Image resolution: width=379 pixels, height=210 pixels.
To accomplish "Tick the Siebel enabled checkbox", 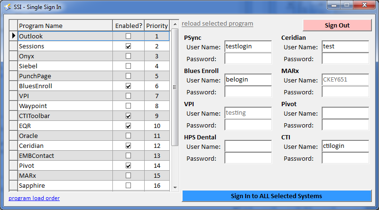I will [x=129, y=66].
